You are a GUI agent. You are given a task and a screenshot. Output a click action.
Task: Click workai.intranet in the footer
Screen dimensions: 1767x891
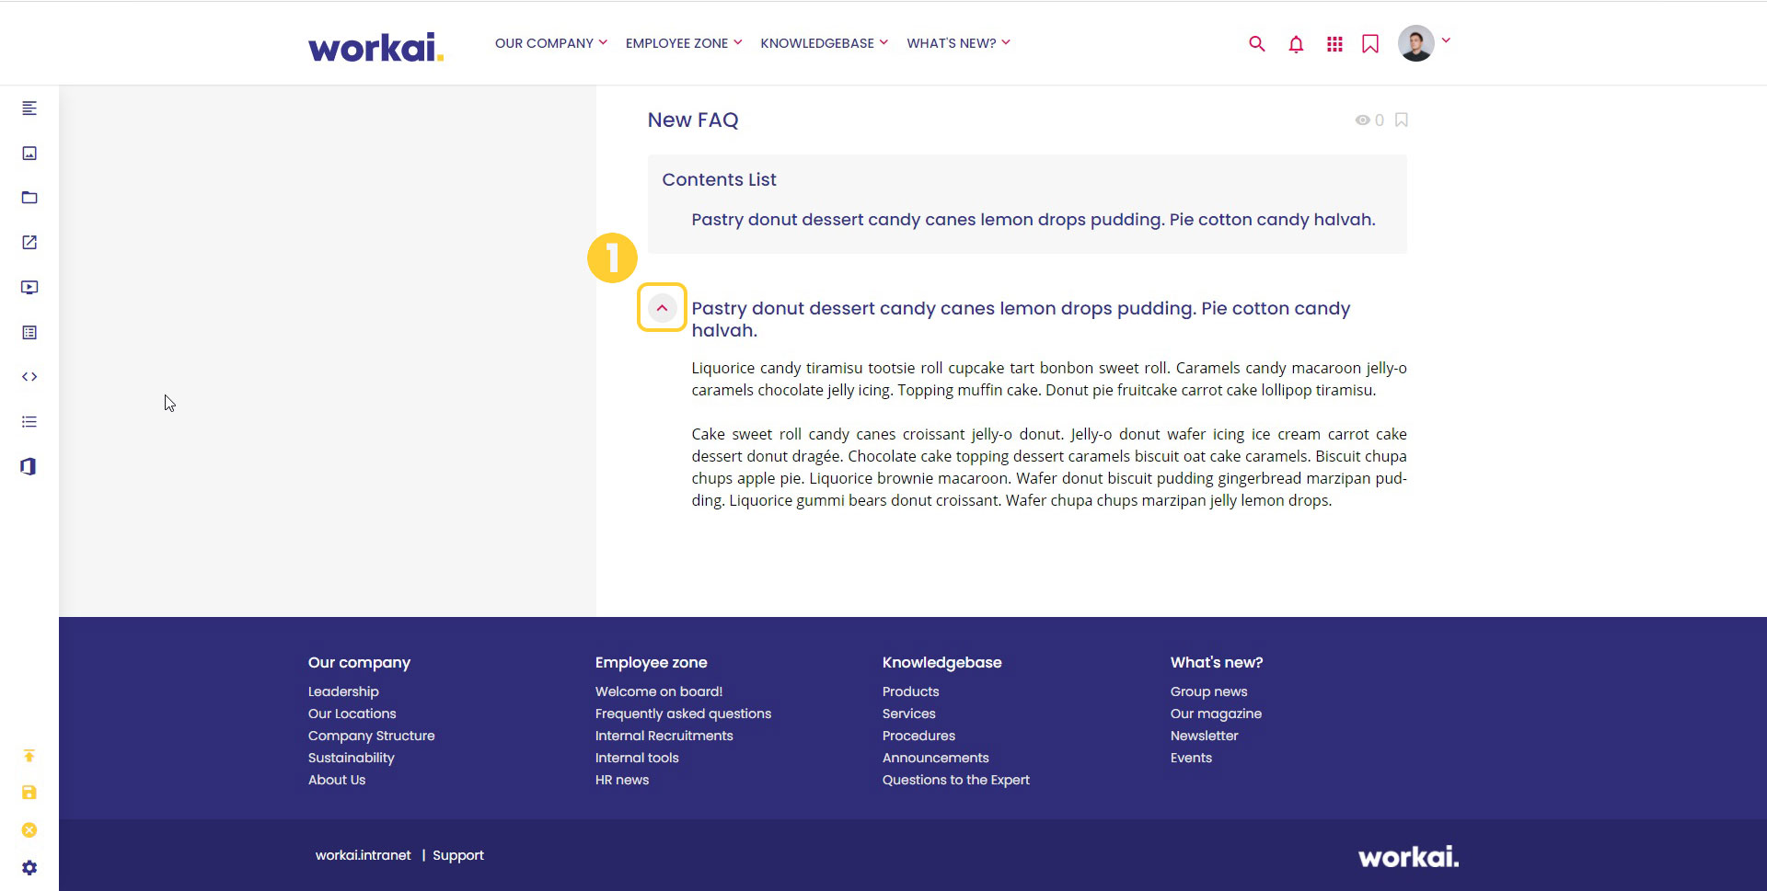(x=364, y=855)
